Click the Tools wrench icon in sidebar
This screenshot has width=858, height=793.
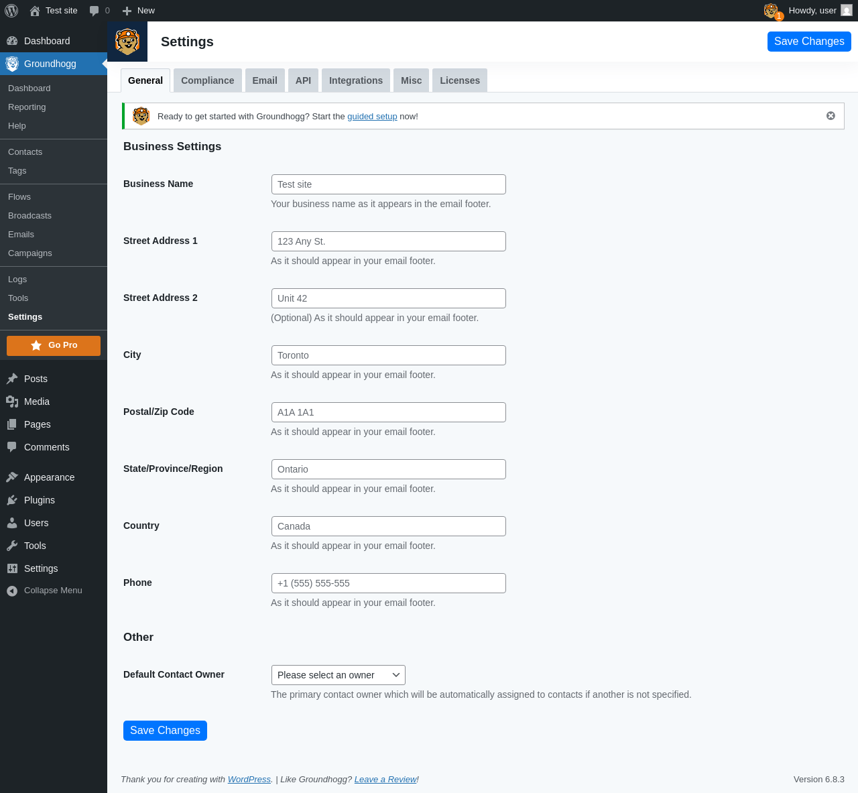tap(12, 546)
